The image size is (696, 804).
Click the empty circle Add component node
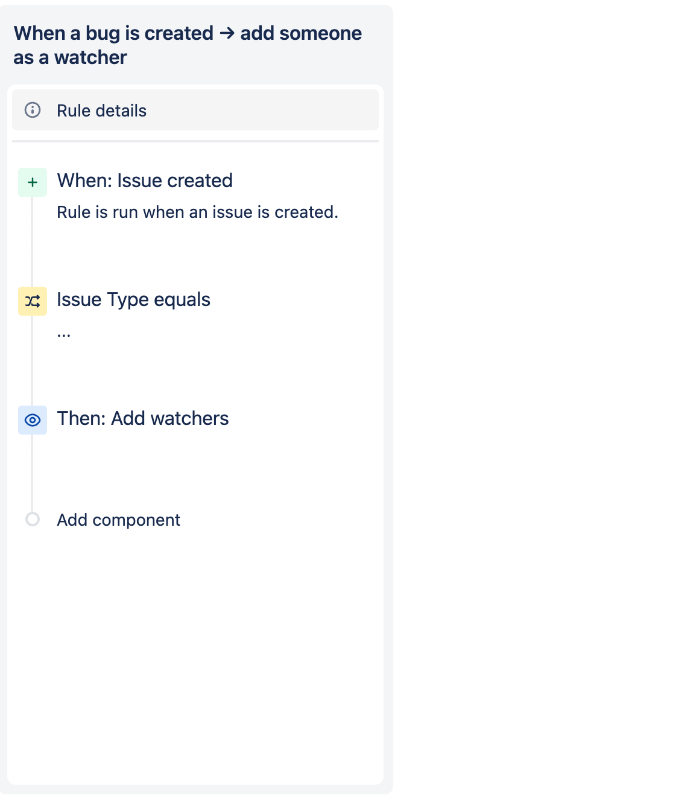pyautogui.click(x=33, y=519)
